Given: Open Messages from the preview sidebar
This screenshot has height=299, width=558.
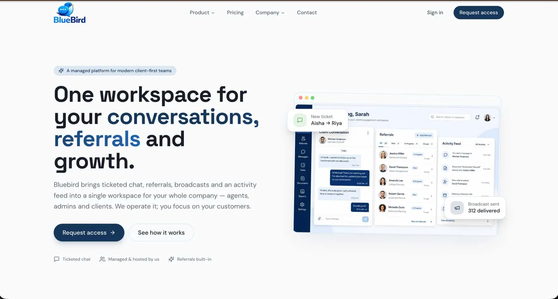Looking at the screenshot, I should click(x=303, y=154).
